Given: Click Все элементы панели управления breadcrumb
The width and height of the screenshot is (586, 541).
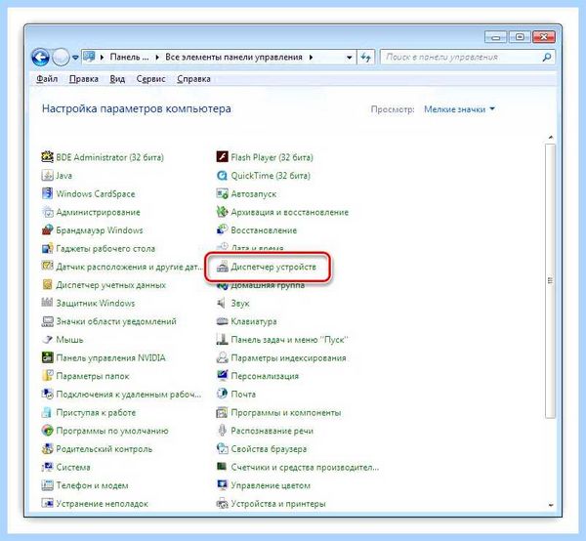Looking at the screenshot, I should tap(233, 58).
